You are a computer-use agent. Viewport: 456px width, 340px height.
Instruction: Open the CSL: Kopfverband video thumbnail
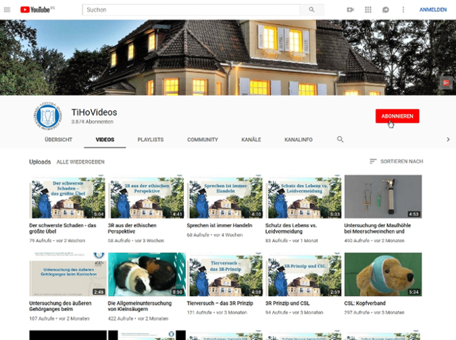(382, 274)
